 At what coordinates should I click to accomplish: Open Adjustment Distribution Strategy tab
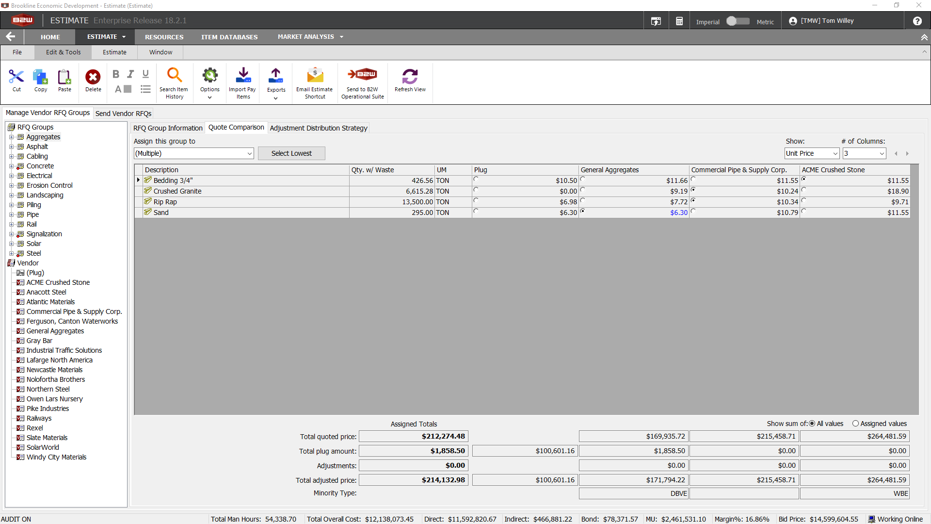[319, 128]
